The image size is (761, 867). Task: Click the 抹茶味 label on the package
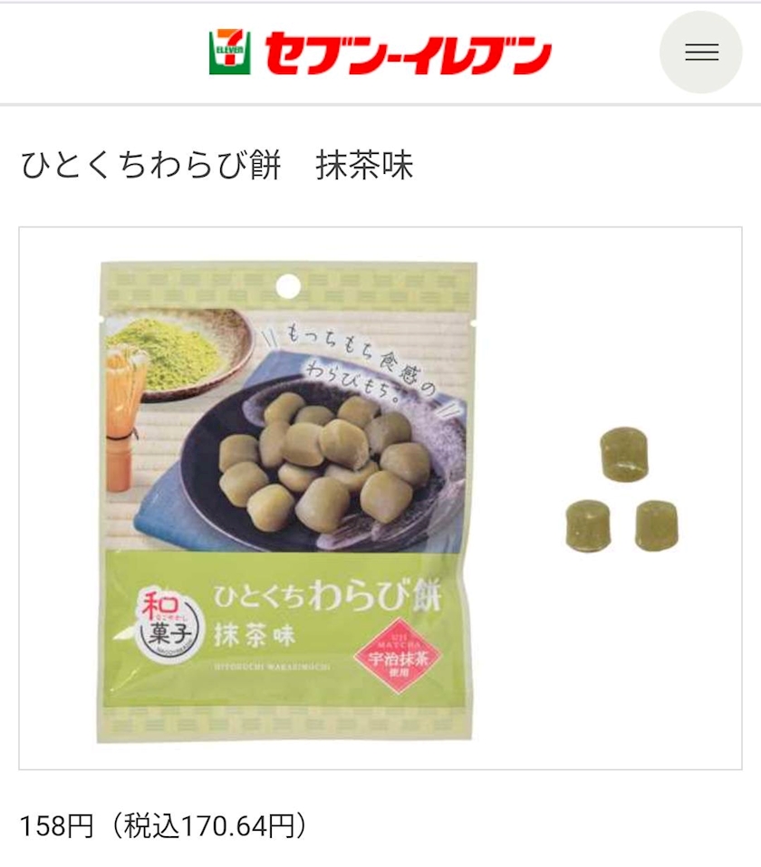tap(255, 635)
